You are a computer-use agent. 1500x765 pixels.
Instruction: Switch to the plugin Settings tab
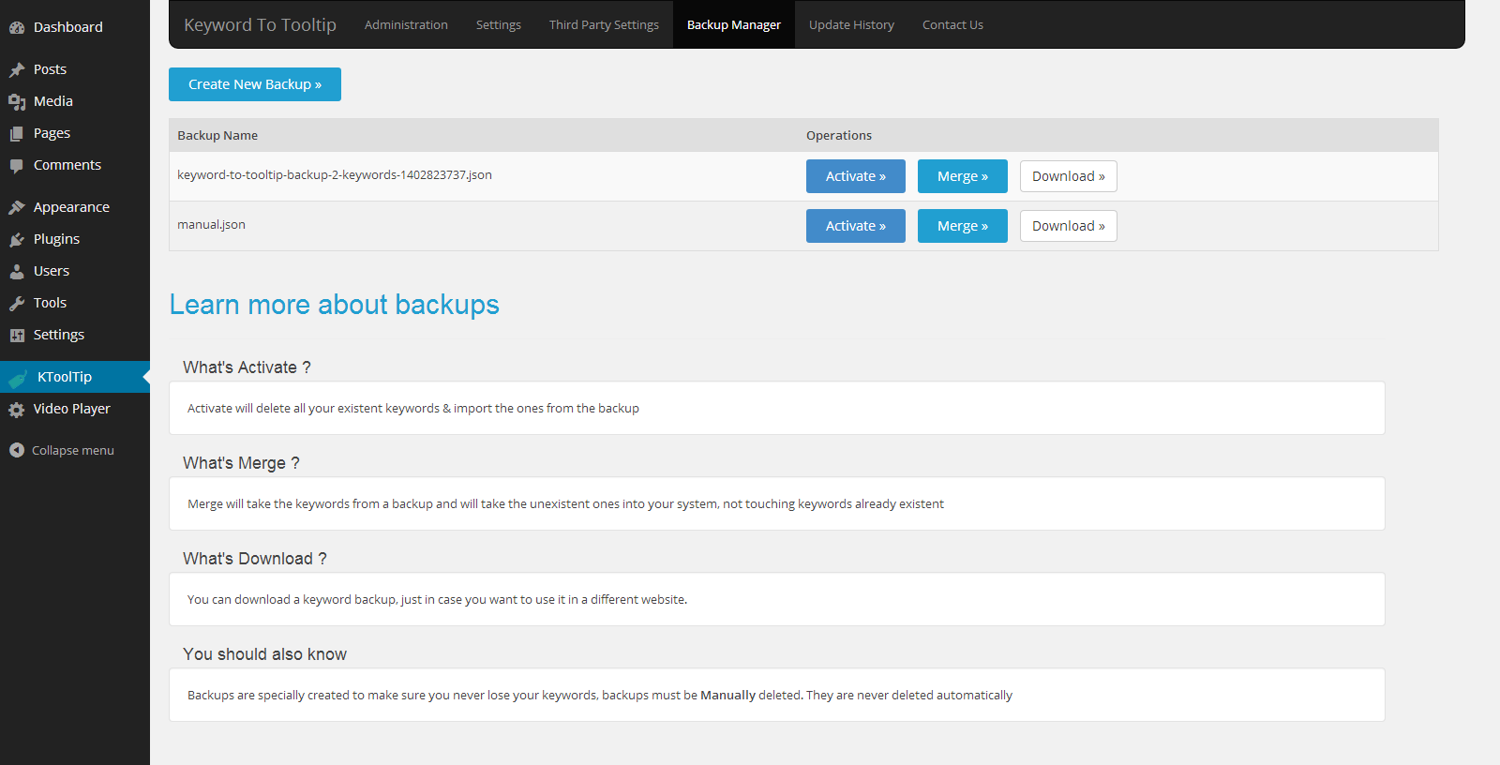click(499, 25)
